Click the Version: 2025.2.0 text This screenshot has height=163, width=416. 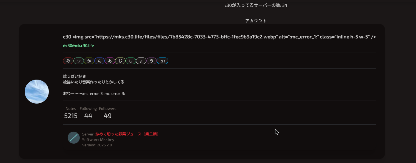click(x=97, y=145)
